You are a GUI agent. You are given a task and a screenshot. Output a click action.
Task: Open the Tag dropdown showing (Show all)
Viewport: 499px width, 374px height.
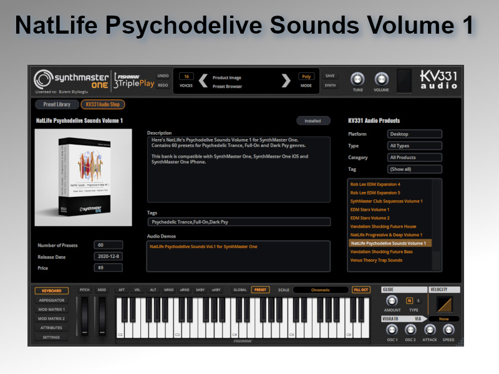pos(414,169)
